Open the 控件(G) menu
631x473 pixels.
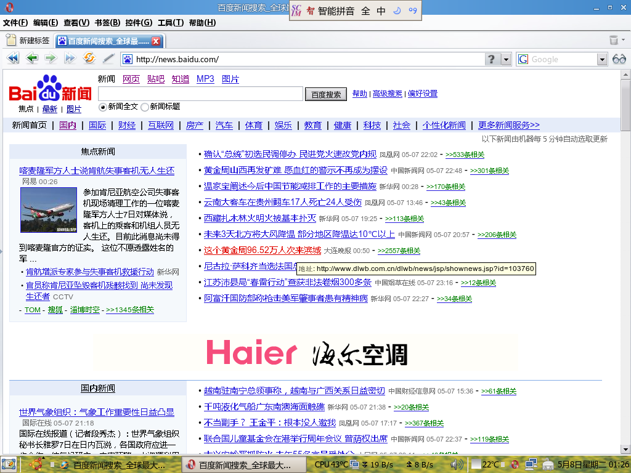pyautogui.click(x=139, y=23)
